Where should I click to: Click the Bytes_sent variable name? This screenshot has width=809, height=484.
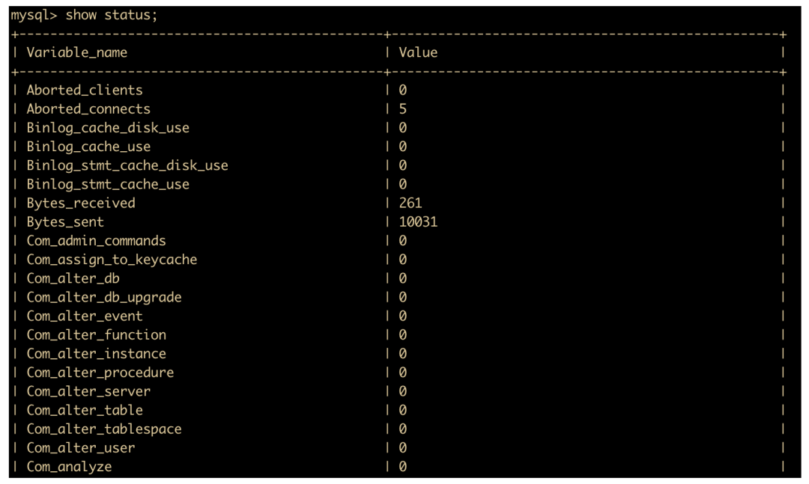65,222
